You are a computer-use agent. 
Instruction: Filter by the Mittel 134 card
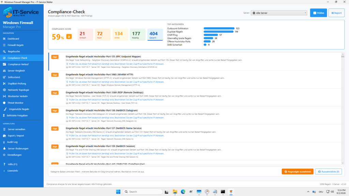pos(120,34)
